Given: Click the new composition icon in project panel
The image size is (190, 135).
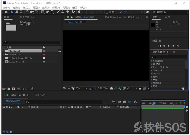Looking at the screenshot, I should coord(13,89).
